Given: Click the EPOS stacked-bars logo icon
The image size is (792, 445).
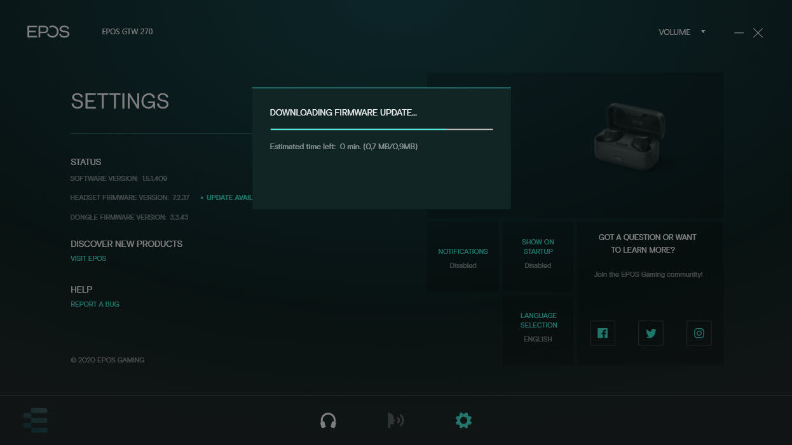Looking at the screenshot, I should point(36,420).
